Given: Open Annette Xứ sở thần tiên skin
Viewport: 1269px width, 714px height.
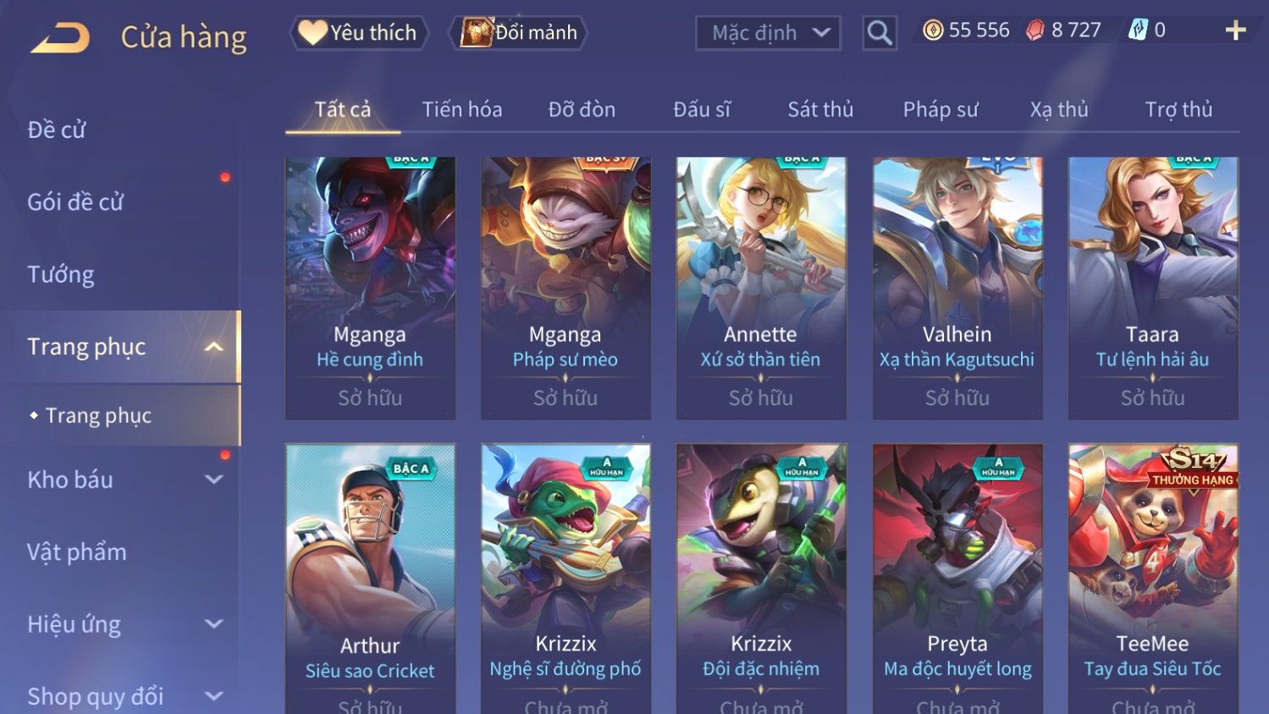Looking at the screenshot, I should [x=761, y=288].
